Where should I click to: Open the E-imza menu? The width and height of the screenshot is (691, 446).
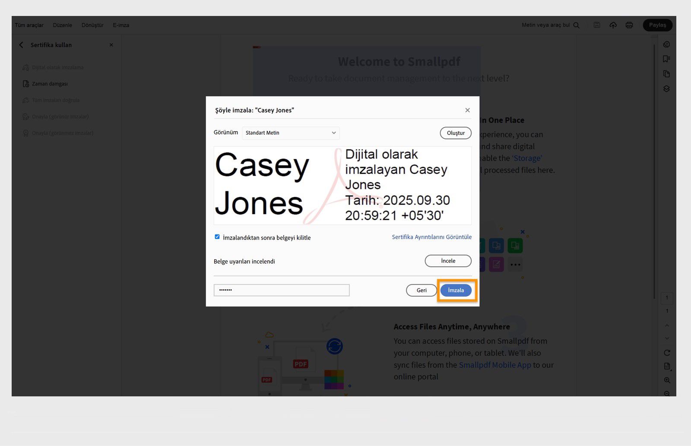pyautogui.click(x=121, y=25)
